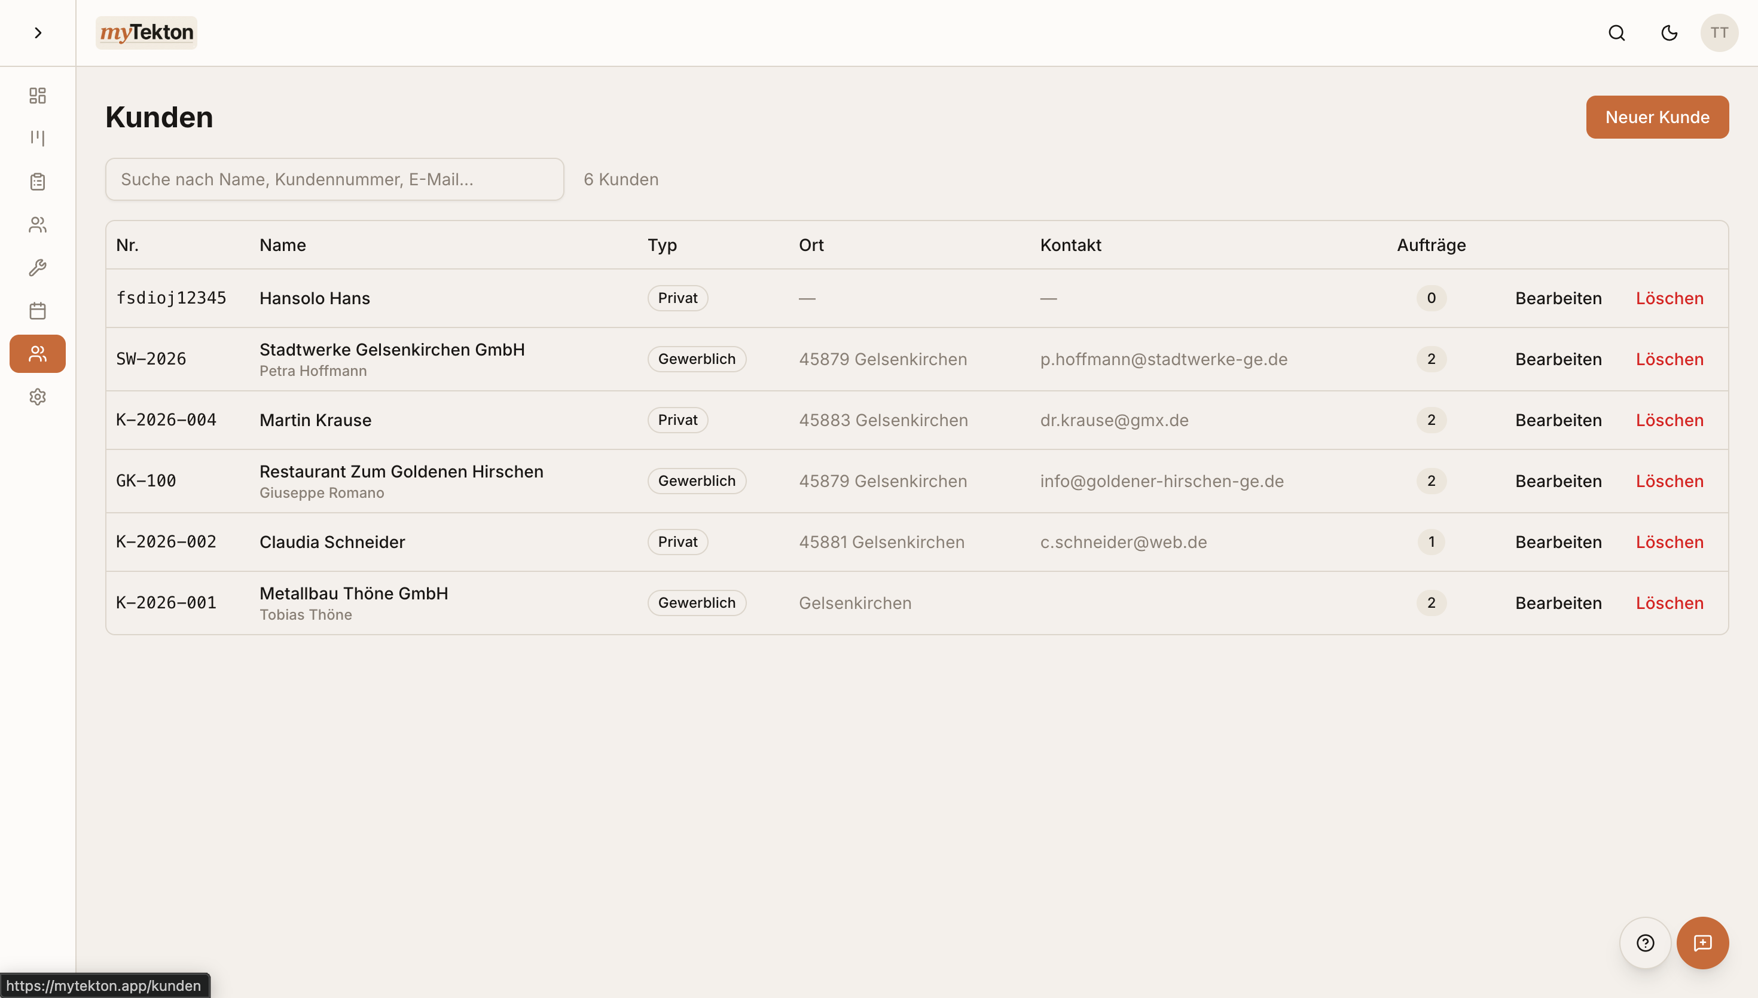The image size is (1758, 998).
Task: Open the wrench tools icon in sidebar
Action: click(38, 267)
